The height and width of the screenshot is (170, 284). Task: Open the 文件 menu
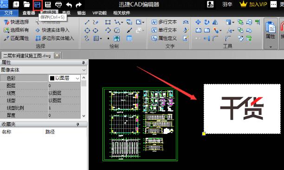click(x=9, y=13)
